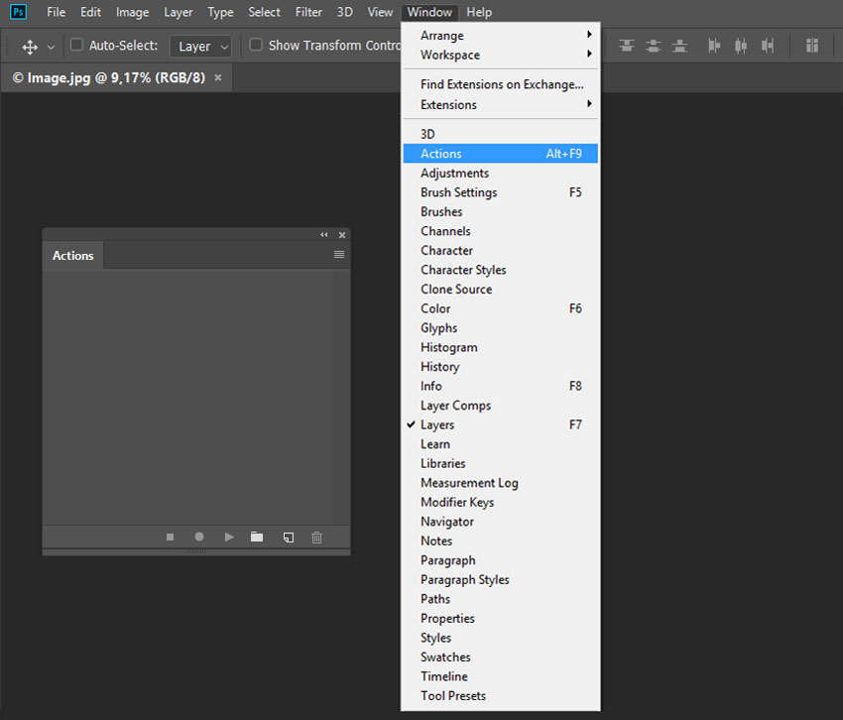Choose Adjustments in the Window menu
This screenshot has width=843, height=720.
[501, 173]
